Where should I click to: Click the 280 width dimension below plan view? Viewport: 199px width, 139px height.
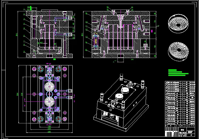49,132
